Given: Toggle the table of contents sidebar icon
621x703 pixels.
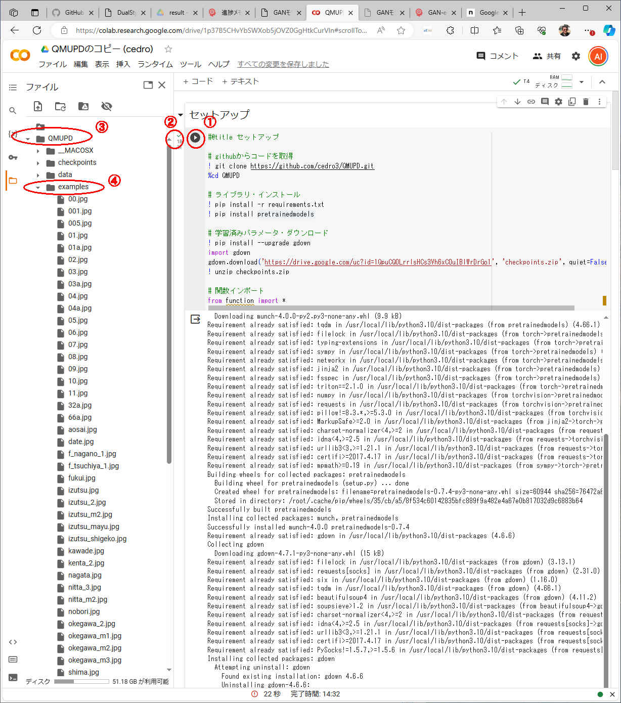Looking at the screenshot, I should (x=13, y=87).
